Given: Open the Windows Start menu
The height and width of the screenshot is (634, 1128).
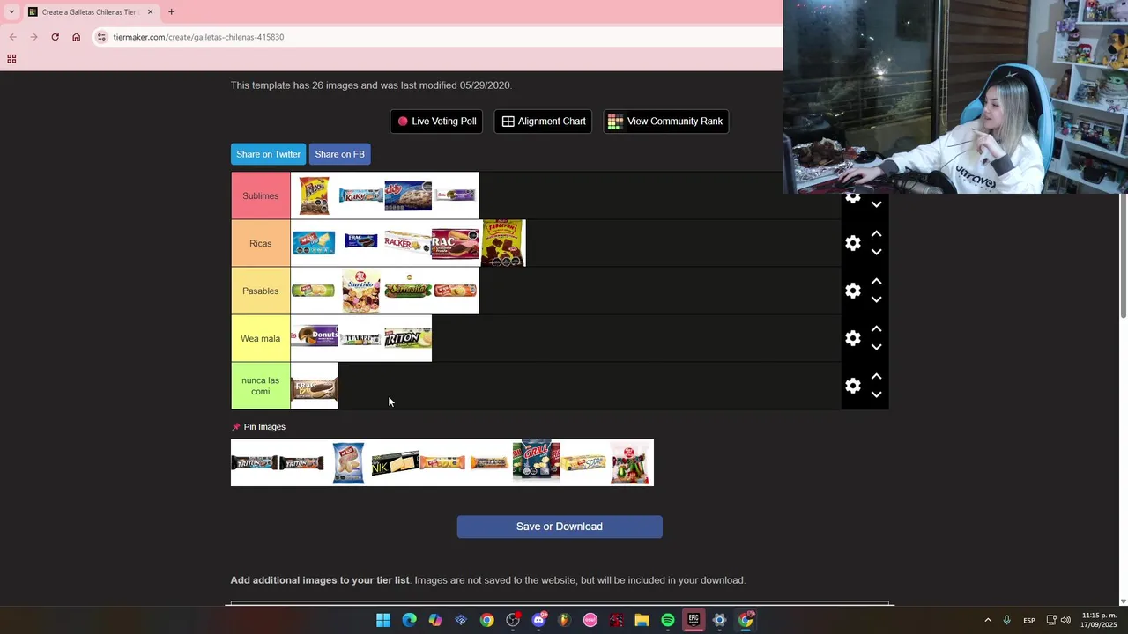Looking at the screenshot, I should point(383,620).
